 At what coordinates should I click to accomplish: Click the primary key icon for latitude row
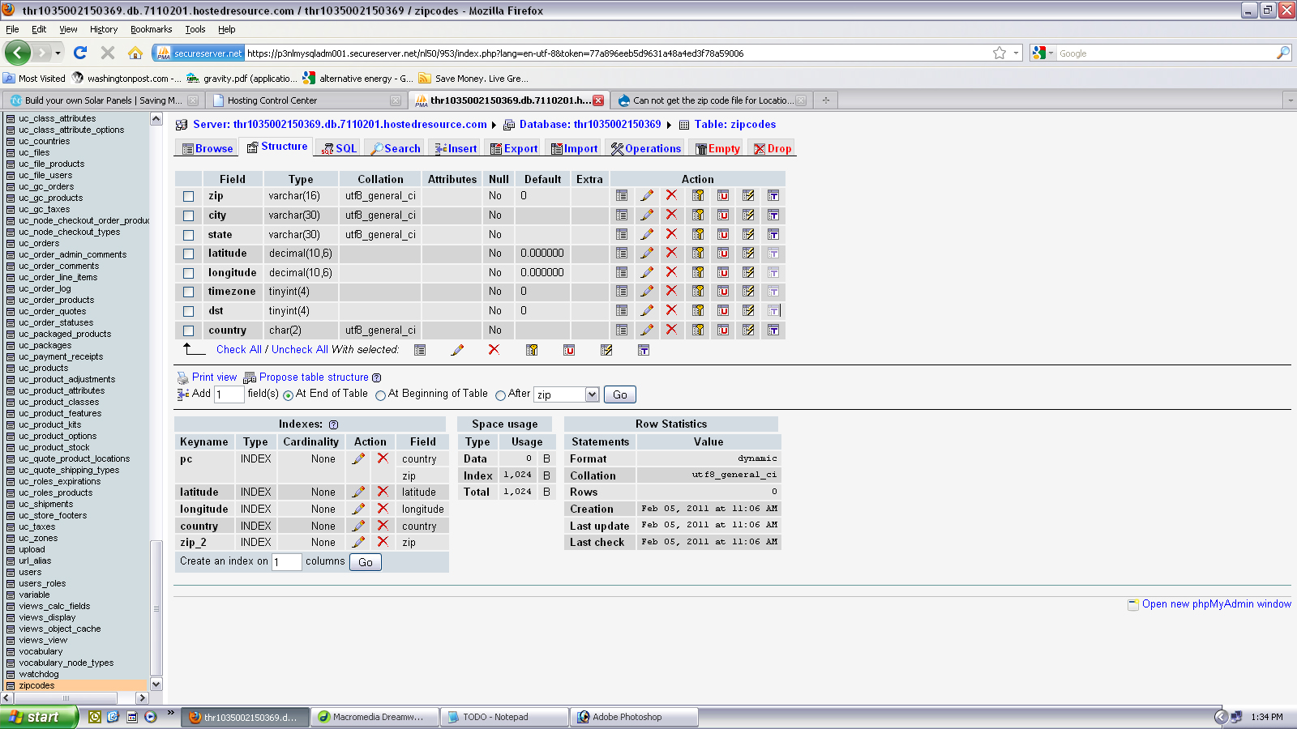pos(697,254)
